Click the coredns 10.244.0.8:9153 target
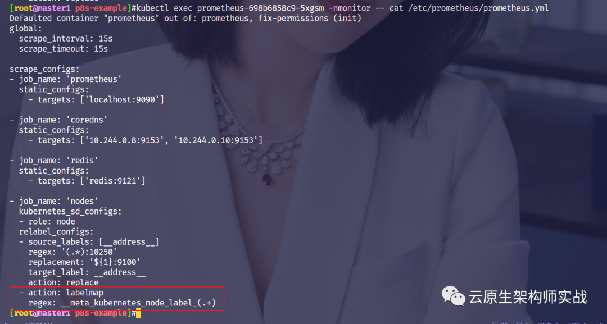Screen dimensions: 607x324 (125, 140)
